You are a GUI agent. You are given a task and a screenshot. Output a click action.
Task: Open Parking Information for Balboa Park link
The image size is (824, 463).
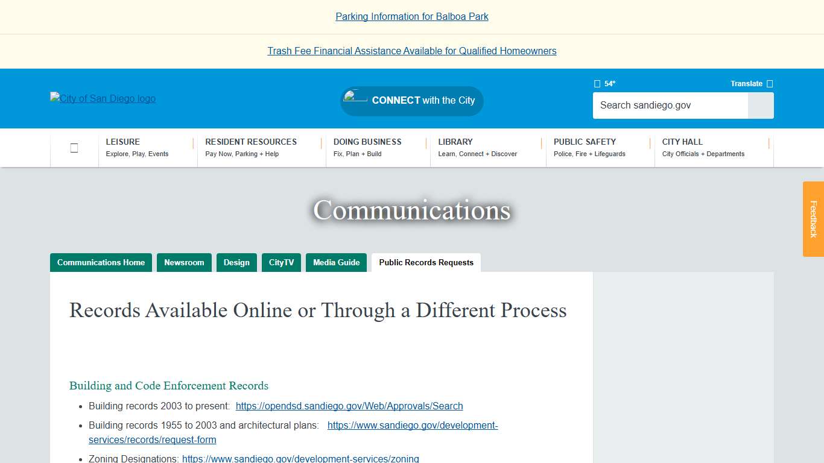click(412, 16)
